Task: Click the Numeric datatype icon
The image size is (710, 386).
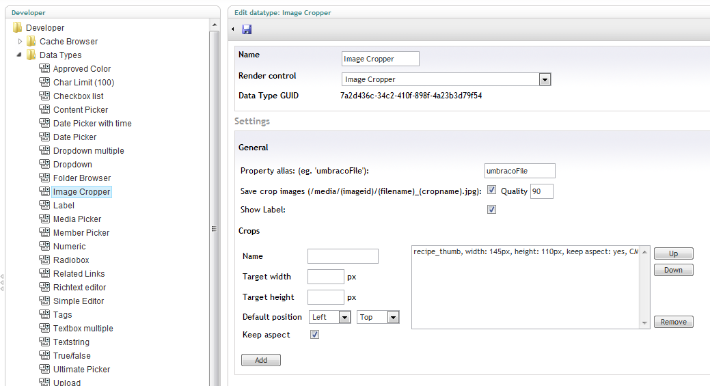Action: pos(44,246)
